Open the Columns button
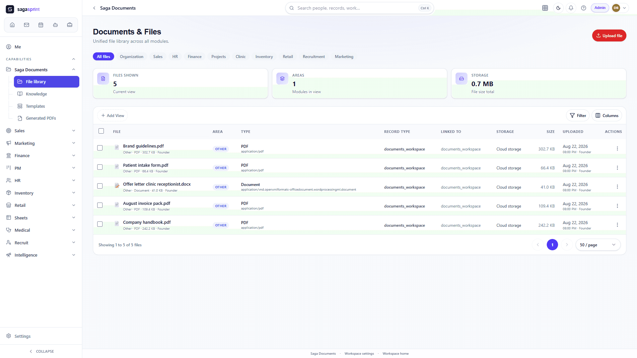 pos(607,115)
